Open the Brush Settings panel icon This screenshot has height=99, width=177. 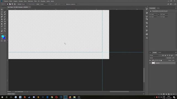pyautogui.click(x=147, y=16)
